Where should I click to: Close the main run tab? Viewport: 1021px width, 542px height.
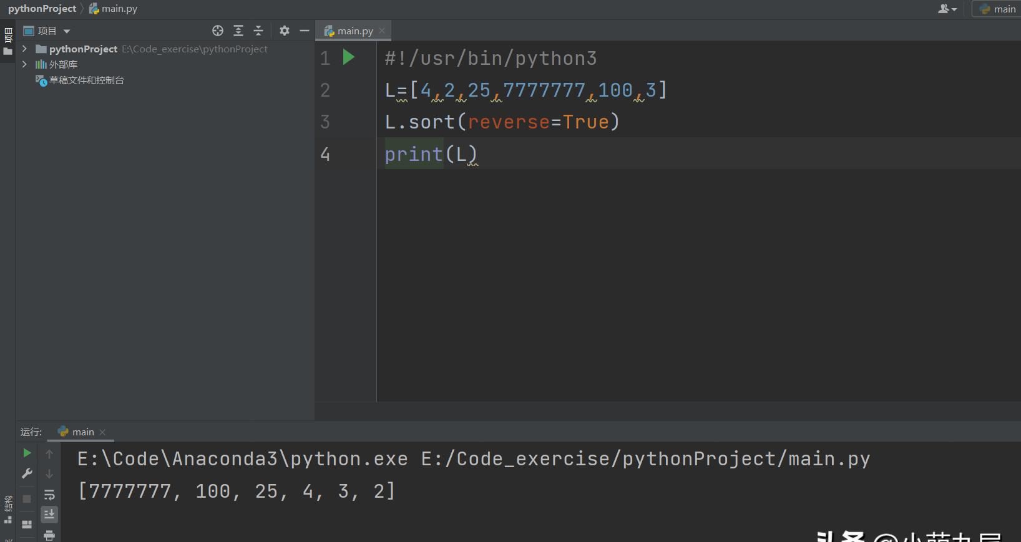pyautogui.click(x=102, y=432)
